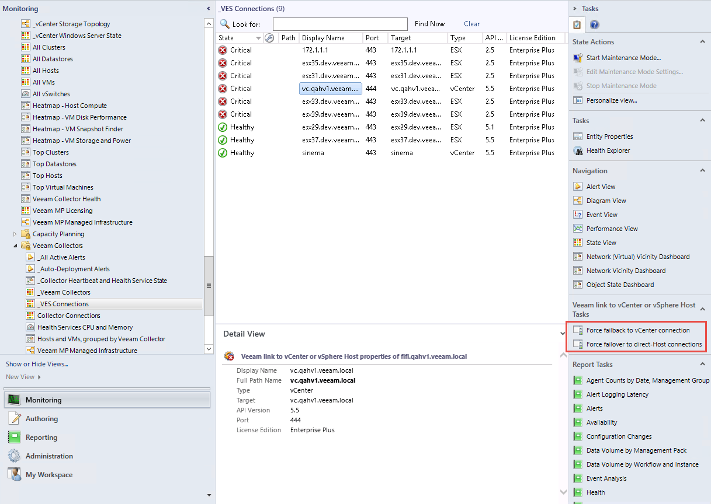Click the Administration gear icon
This screenshot has height=504, width=711.
point(14,456)
